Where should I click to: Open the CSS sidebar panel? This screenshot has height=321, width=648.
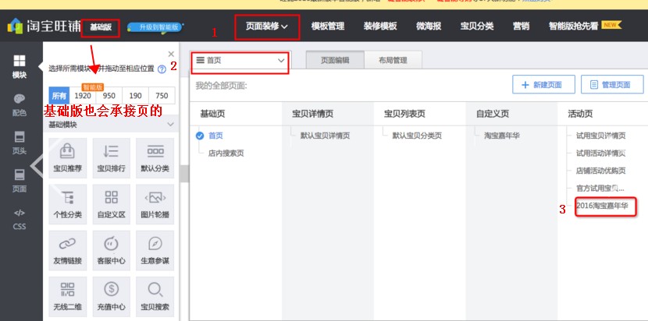coord(19,219)
